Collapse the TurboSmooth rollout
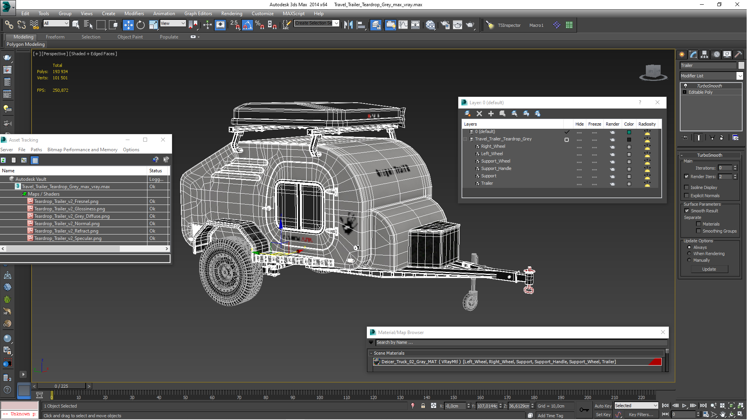This screenshot has width=747, height=420. click(x=682, y=155)
